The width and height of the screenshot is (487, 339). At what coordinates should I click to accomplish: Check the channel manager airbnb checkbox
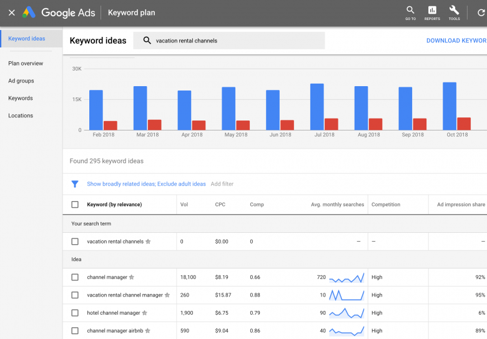(x=75, y=331)
